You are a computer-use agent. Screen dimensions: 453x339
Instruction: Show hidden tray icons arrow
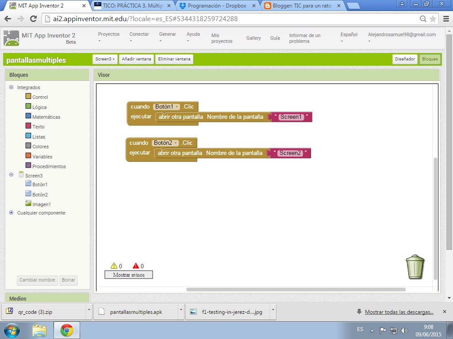(x=372, y=331)
